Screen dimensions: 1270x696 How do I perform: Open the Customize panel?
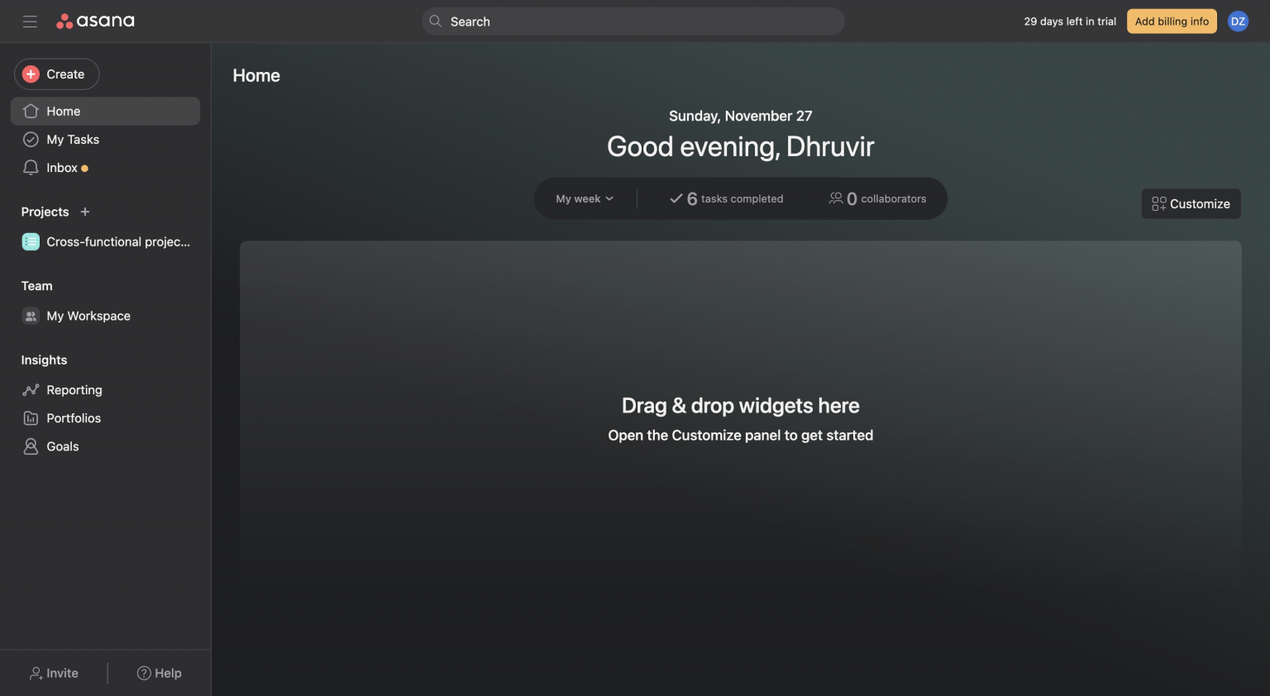click(x=1191, y=204)
